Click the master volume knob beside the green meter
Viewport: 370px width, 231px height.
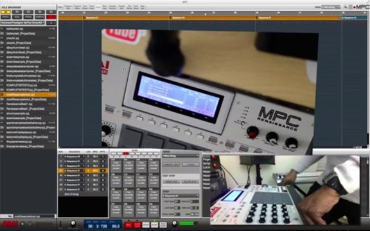point(175,223)
